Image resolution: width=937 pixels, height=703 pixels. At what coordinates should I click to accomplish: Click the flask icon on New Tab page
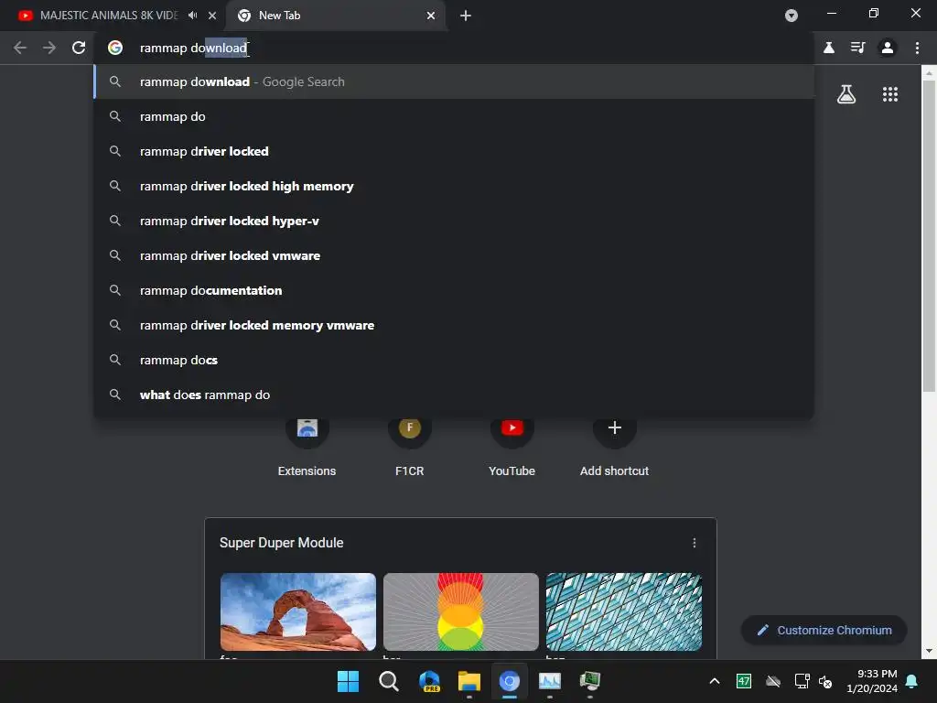click(x=846, y=94)
